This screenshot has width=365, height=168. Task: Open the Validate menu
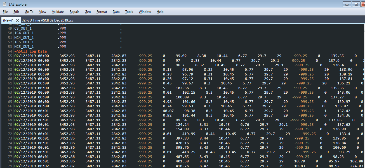point(58,12)
